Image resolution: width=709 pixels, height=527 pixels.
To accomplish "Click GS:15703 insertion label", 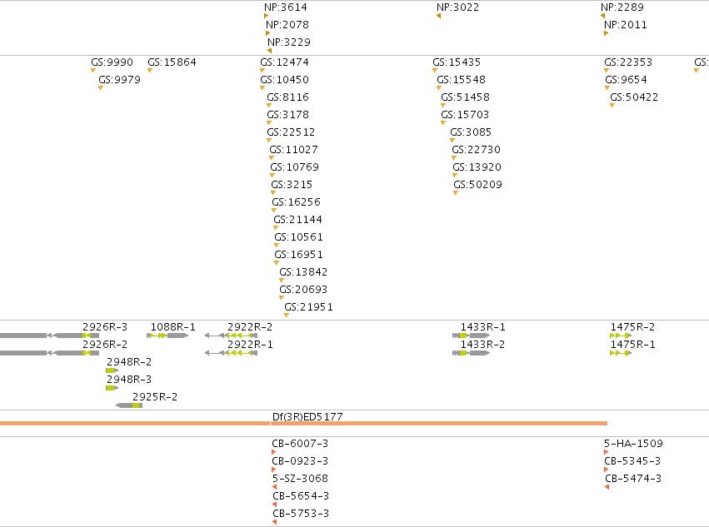I will click(465, 115).
